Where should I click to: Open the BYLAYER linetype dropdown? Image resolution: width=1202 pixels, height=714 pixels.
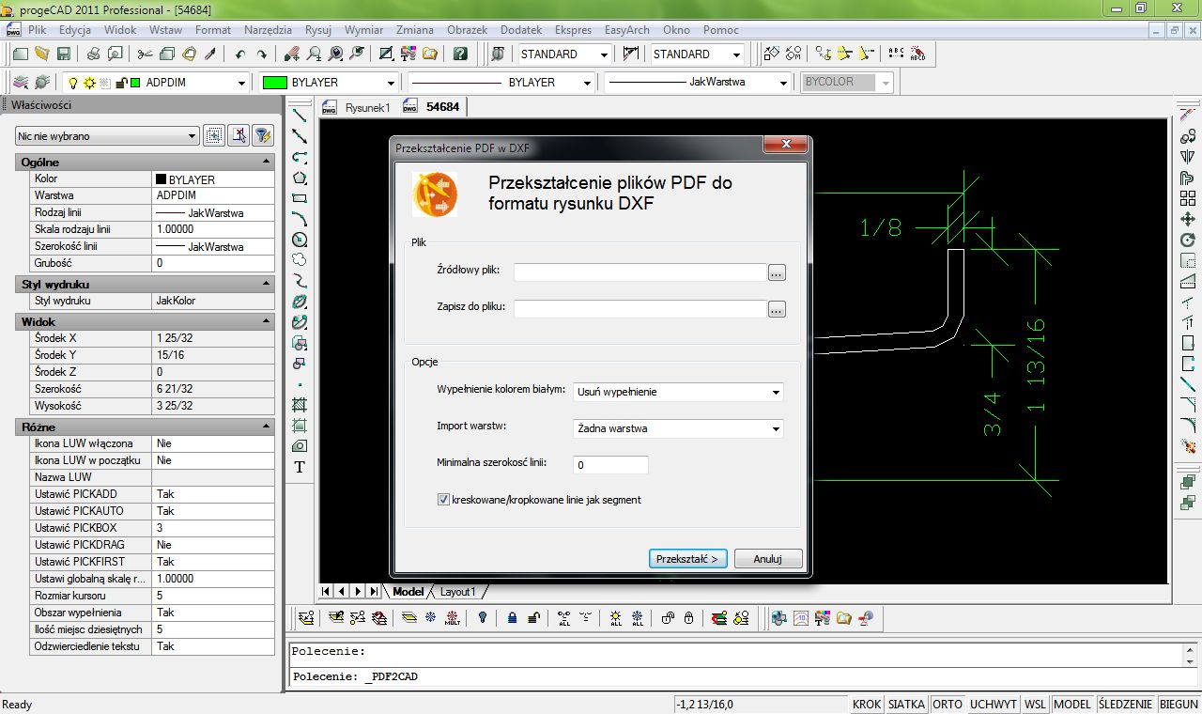coord(587,83)
